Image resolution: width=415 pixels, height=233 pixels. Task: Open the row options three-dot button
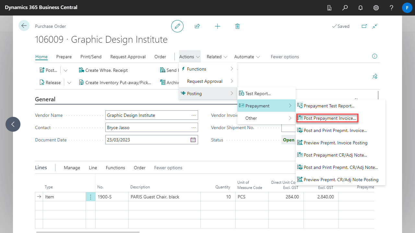click(90, 197)
